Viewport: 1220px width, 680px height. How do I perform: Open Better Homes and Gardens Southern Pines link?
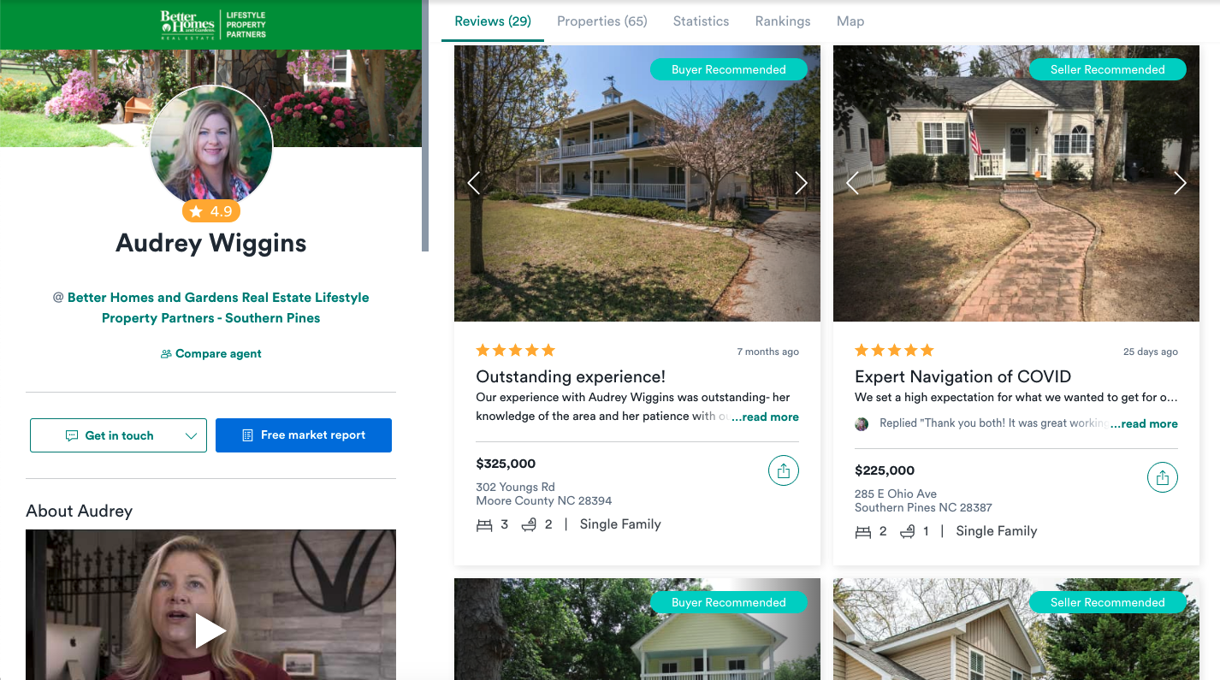click(218, 308)
